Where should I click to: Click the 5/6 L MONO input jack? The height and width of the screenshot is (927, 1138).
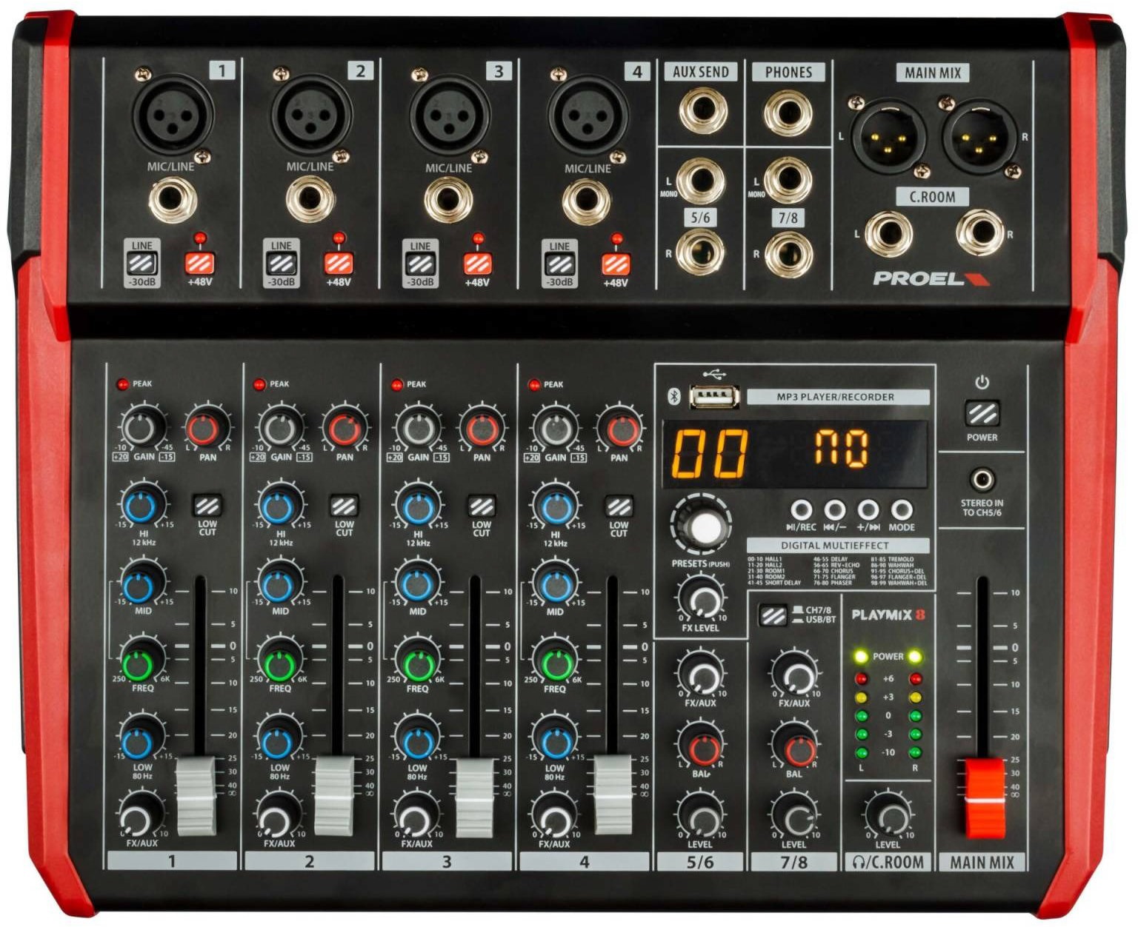point(700,181)
